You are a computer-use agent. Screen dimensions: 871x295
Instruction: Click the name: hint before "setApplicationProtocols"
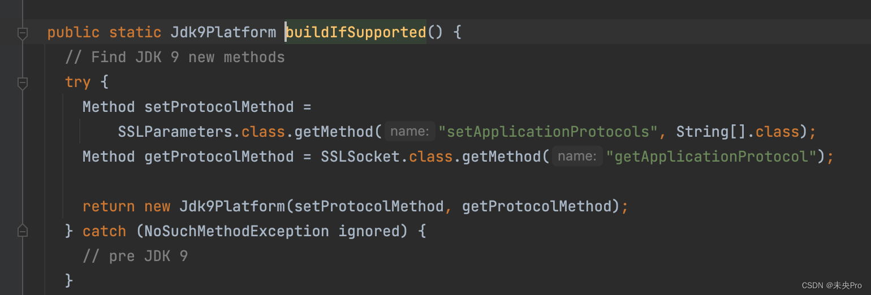coord(410,132)
